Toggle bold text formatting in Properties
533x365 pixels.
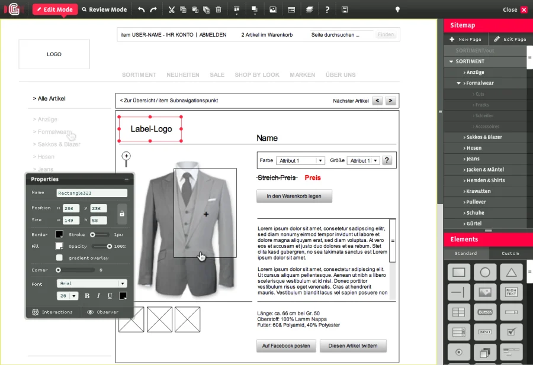[x=87, y=296]
